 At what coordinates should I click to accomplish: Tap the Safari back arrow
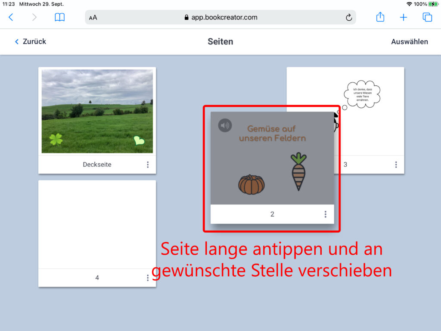[x=11, y=17]
